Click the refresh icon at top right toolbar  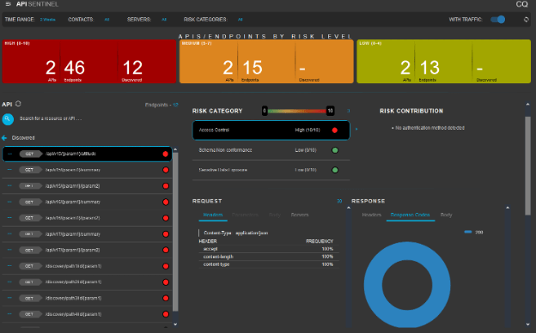[527, 20]
